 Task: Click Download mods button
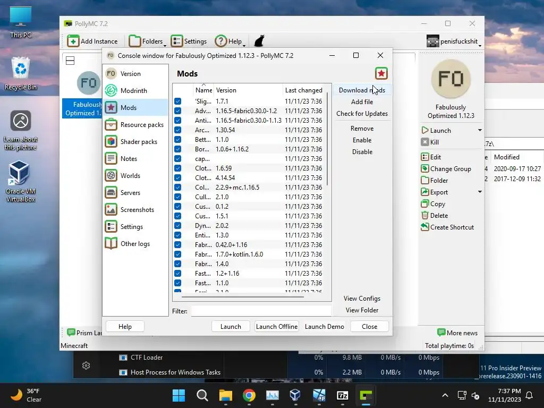click(362, 90)
